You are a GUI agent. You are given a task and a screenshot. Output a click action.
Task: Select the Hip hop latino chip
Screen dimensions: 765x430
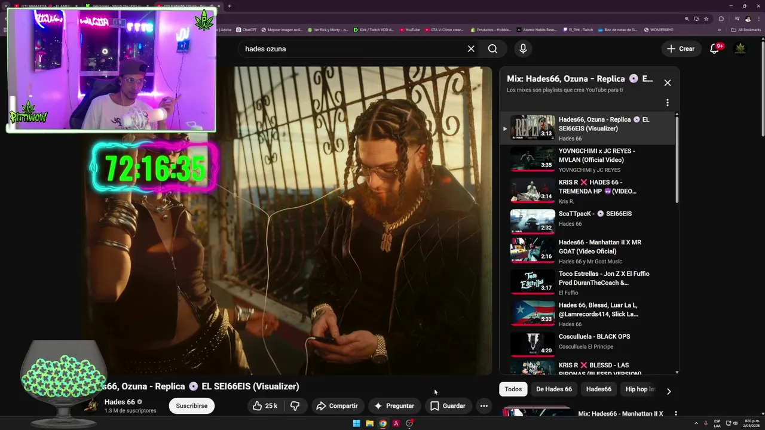point(639,389)
